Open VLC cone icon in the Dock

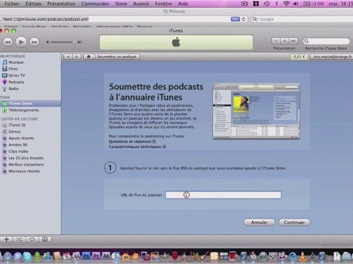pyautogui.click(x=303, y=256)
